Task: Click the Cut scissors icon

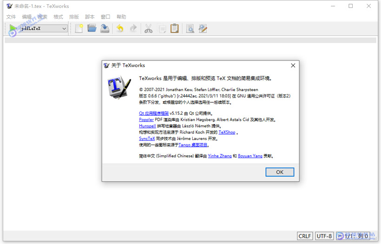Action: click(x=149, y=28)
